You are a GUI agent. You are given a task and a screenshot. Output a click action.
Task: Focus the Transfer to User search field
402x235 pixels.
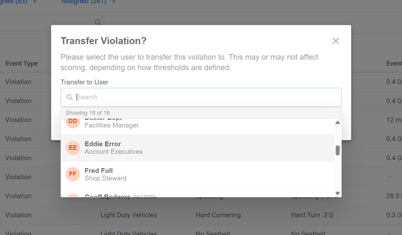point(201,97)
